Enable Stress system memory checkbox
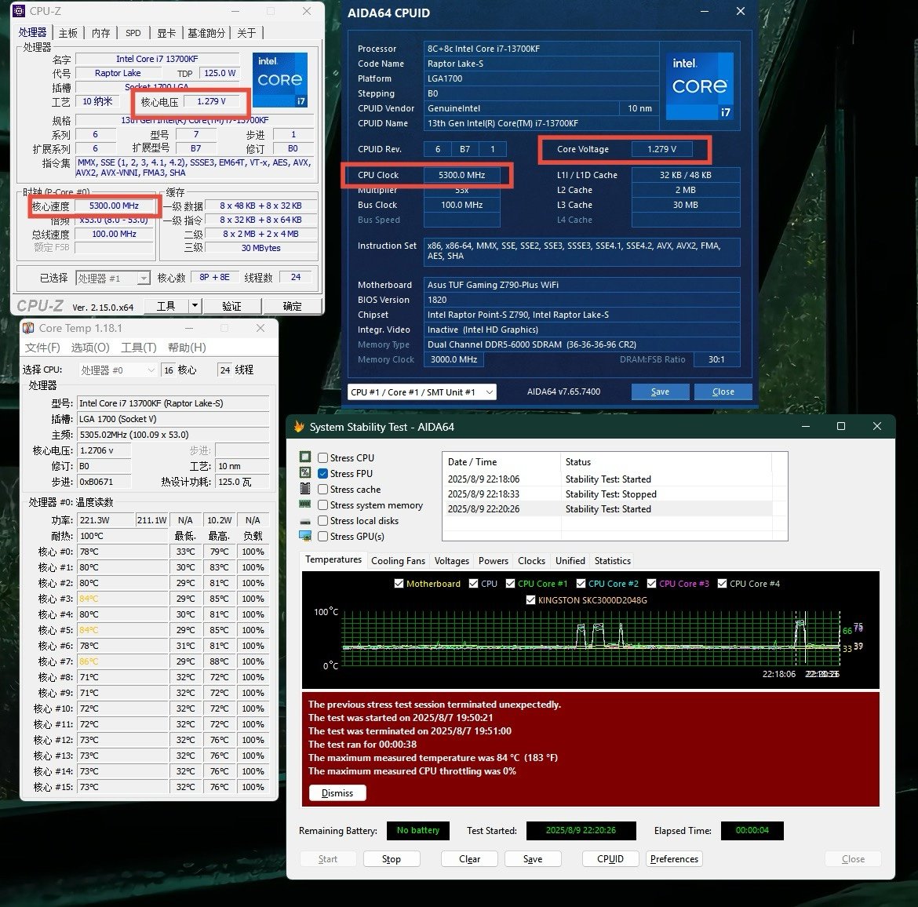Screen dimensions: 918x907 pos(322,504)
